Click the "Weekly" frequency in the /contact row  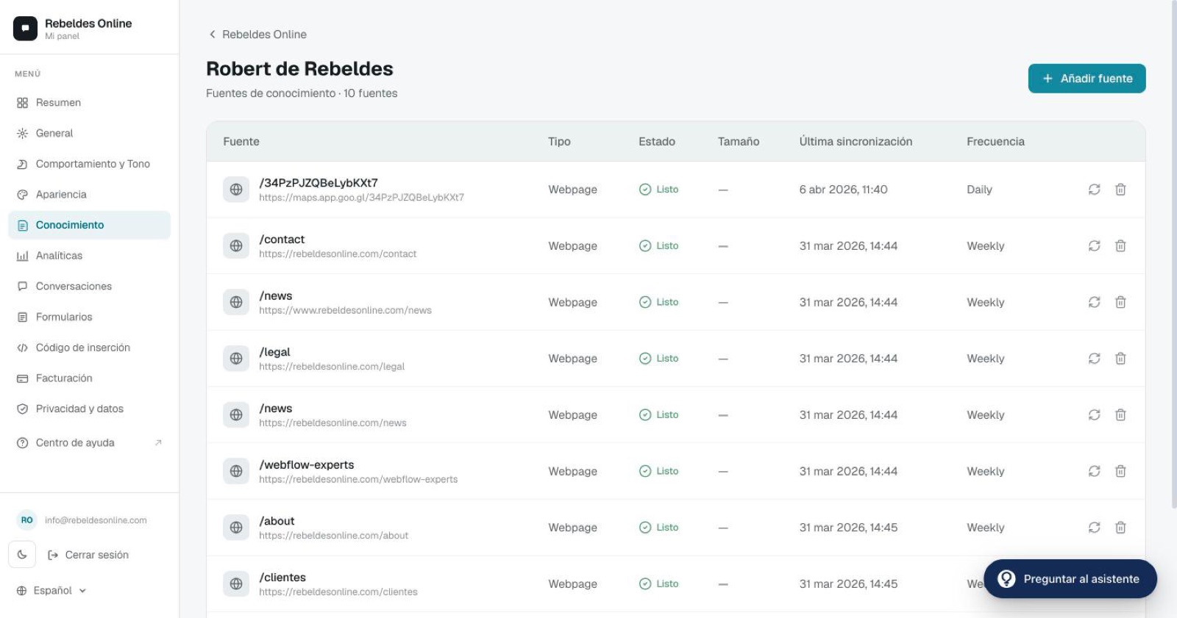pyautogui.click(x=985, y=246)
